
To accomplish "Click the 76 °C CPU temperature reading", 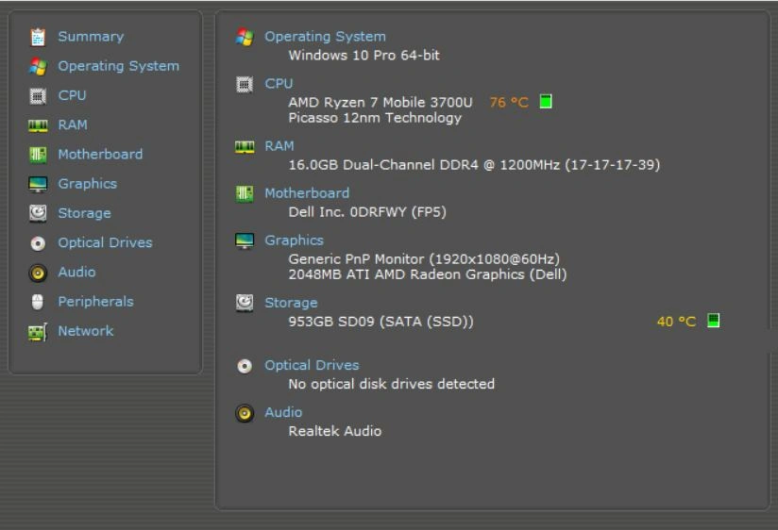I will [x=509, y=103].
